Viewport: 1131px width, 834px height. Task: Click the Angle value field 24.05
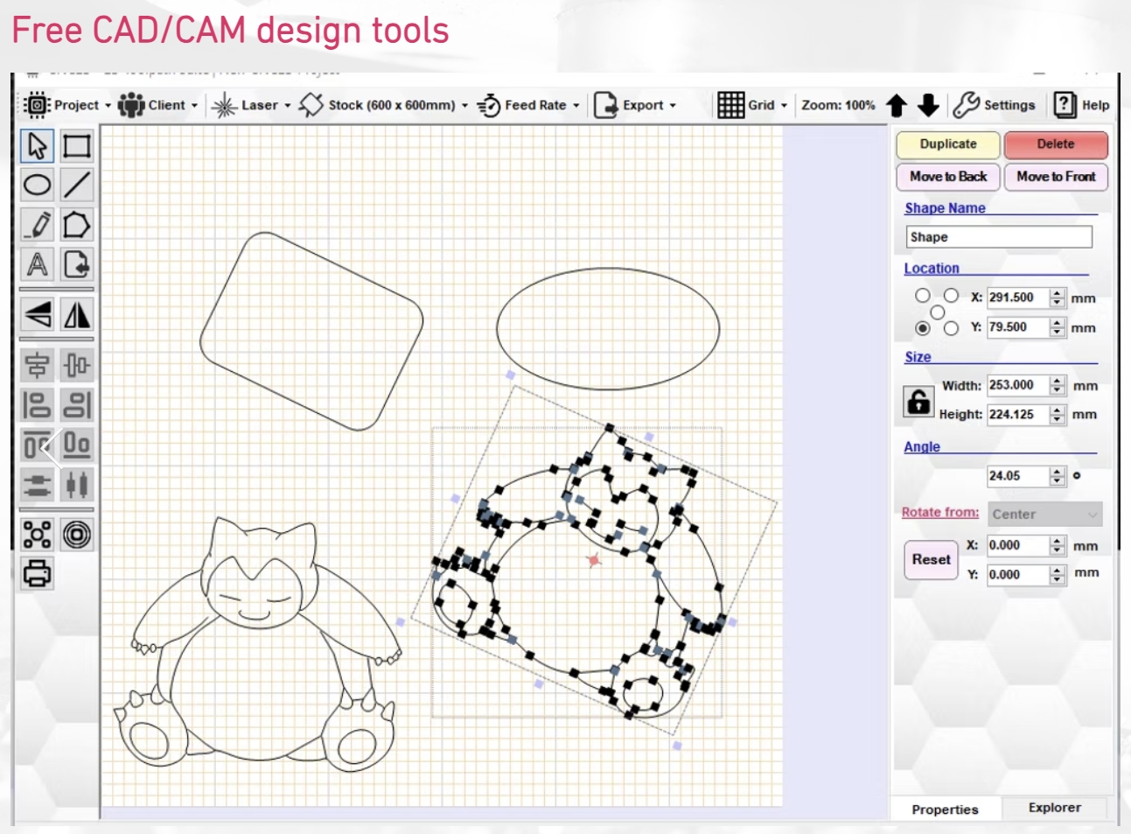click(x=1017, y=476)
